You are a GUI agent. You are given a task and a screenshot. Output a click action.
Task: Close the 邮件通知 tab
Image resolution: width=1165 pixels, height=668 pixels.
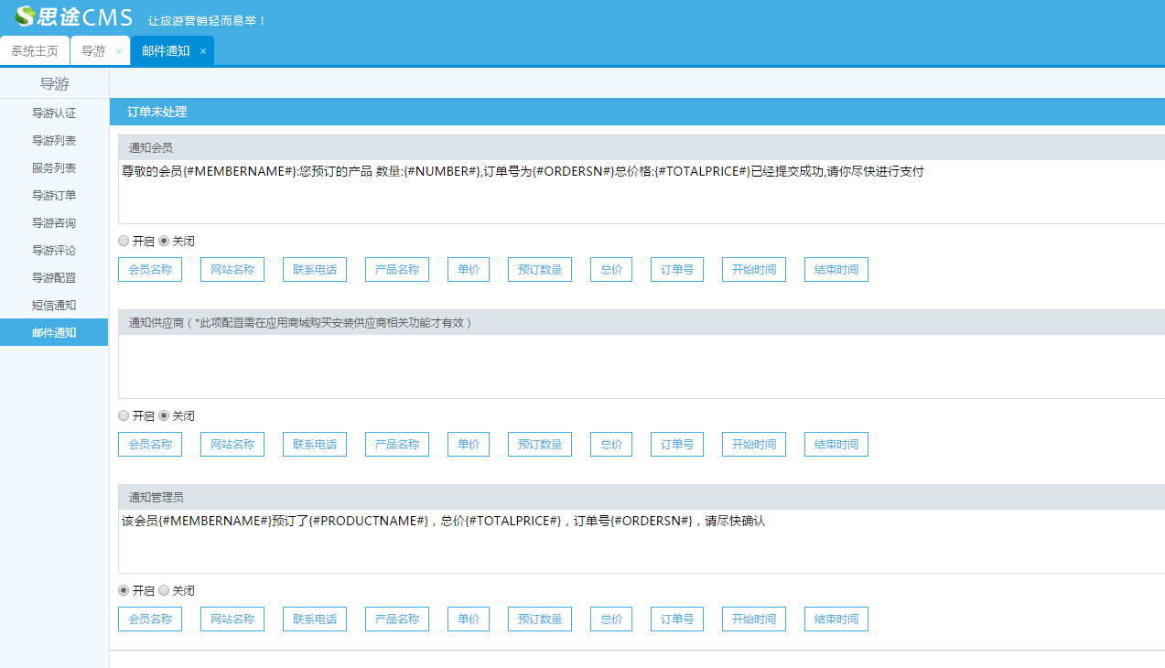203,51
